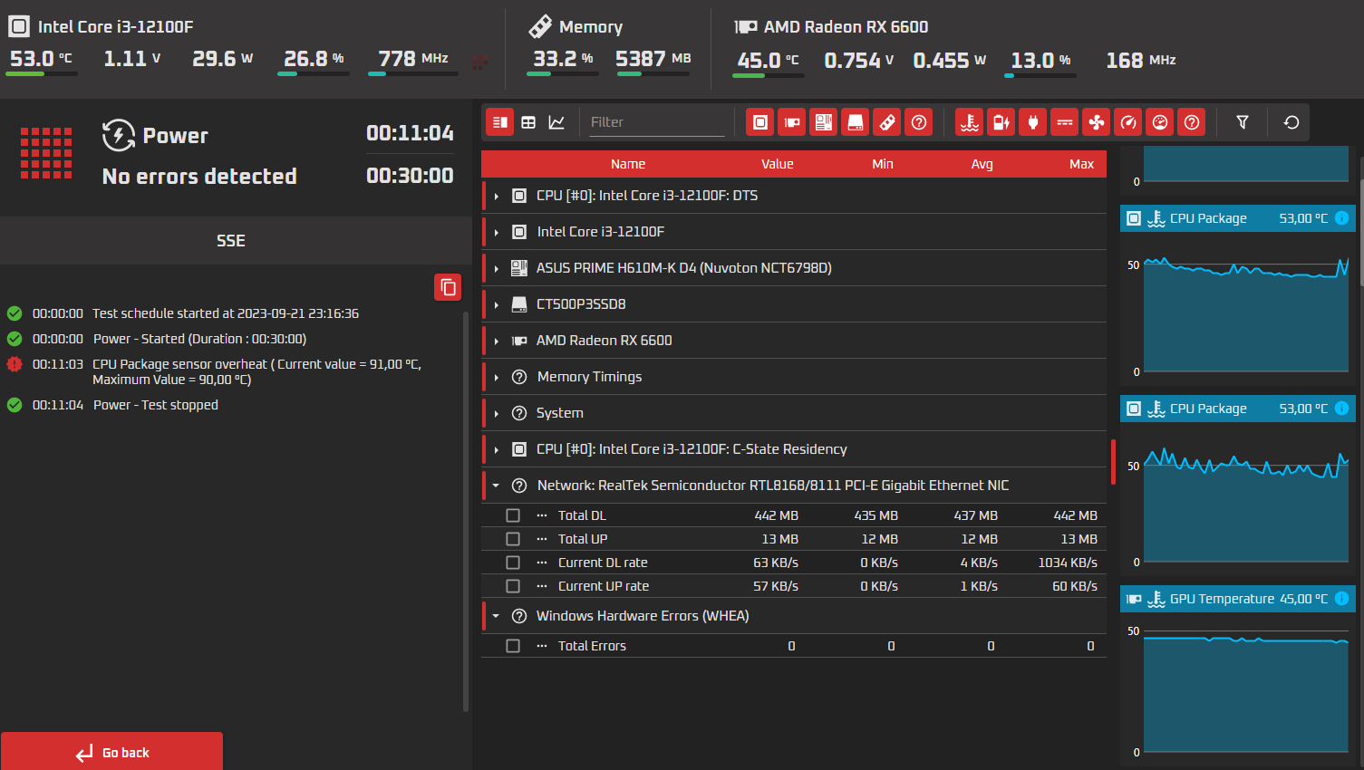
Task: Open info for the GPU Temperature graph
Action: point(1342,599)
